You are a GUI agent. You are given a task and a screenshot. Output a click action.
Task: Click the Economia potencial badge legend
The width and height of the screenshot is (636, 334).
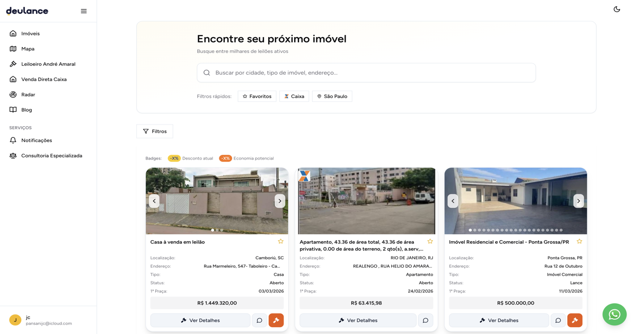pyautogui.click(x=246, y=158)
